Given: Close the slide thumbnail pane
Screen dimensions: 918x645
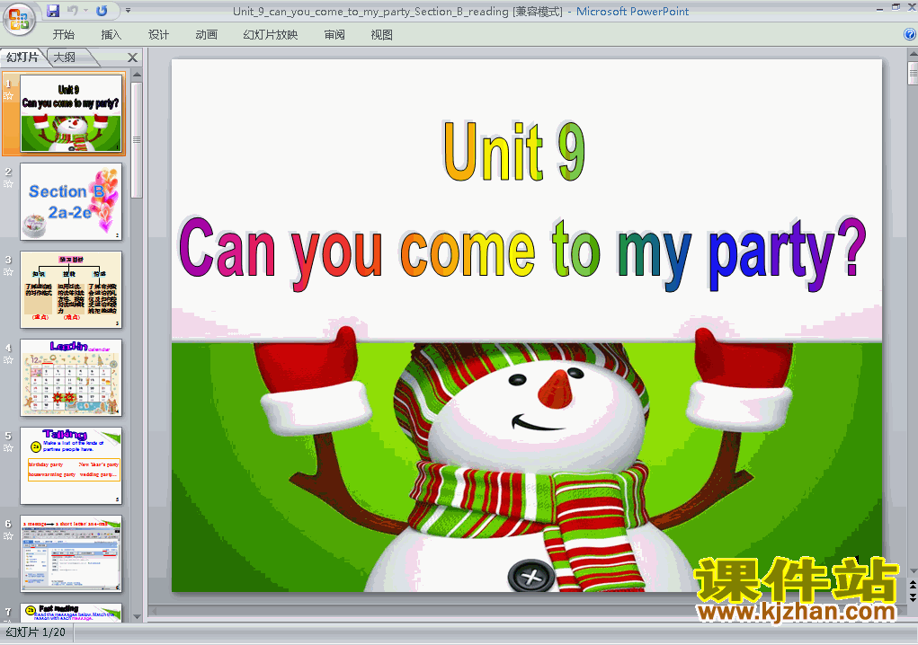Looking at the screenshot, I should pyautogui.click(x=132, y=57).
